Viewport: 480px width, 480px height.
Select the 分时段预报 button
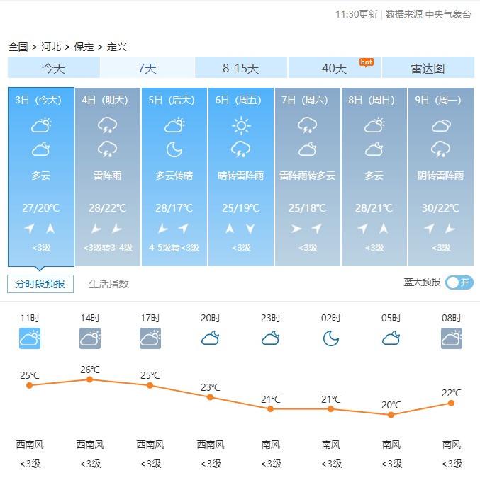[40, 284]
